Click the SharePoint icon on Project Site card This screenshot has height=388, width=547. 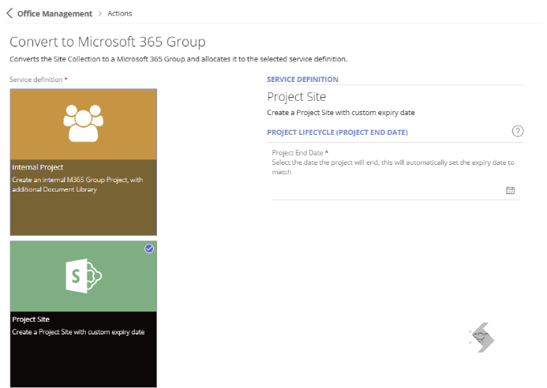click(84, 276)
